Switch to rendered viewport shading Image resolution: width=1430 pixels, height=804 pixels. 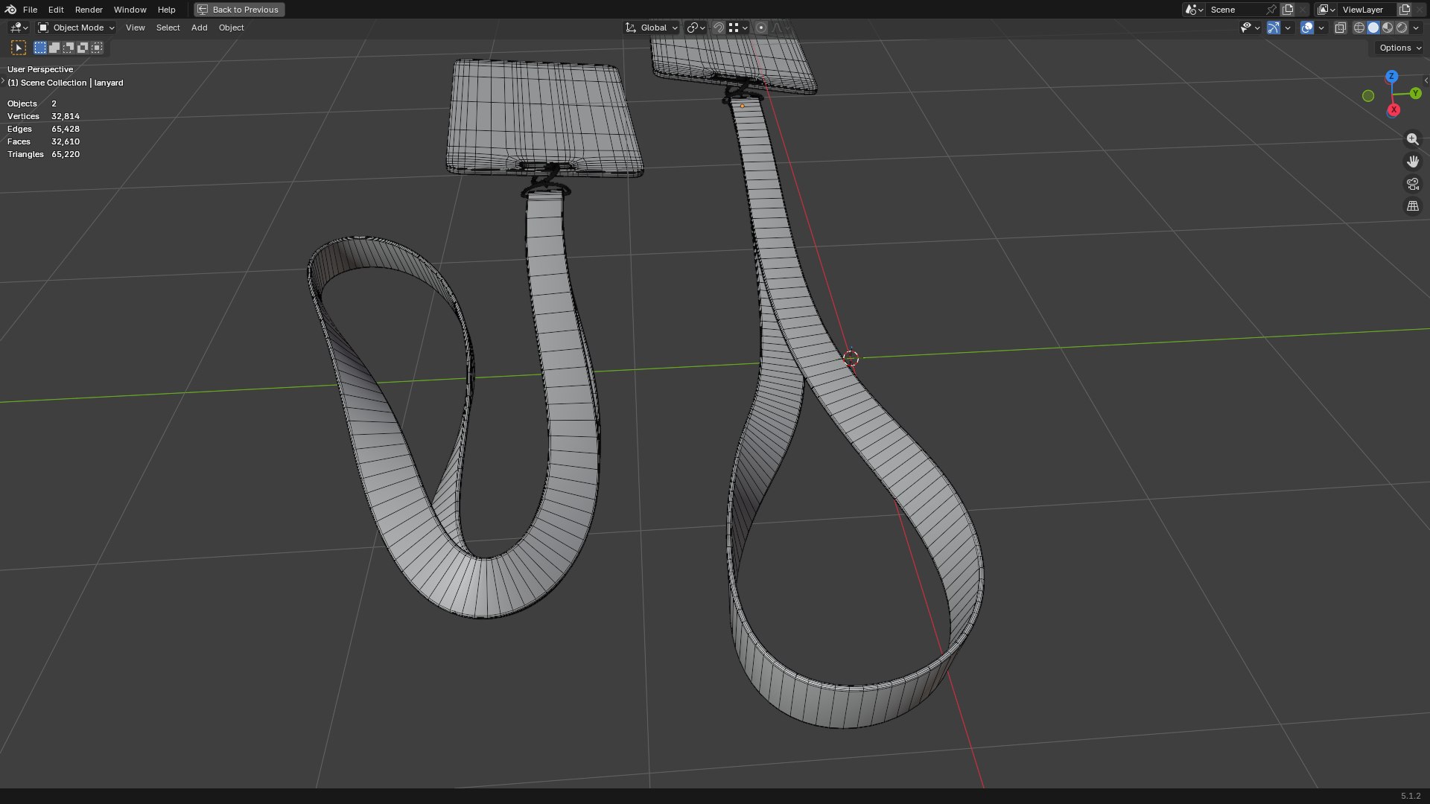coord(1402,28)
